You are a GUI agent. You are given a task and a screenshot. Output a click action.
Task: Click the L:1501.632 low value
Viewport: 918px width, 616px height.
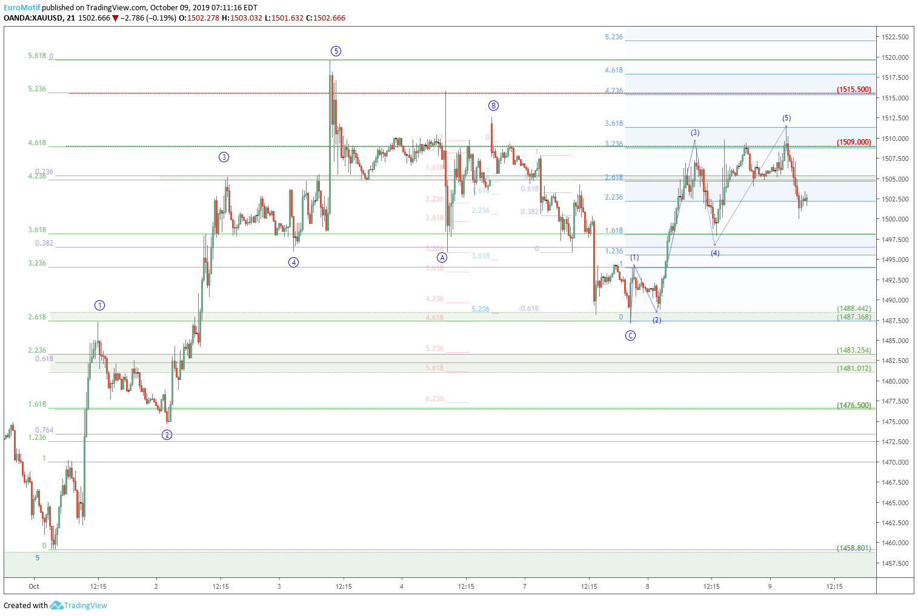pos(284,18)
